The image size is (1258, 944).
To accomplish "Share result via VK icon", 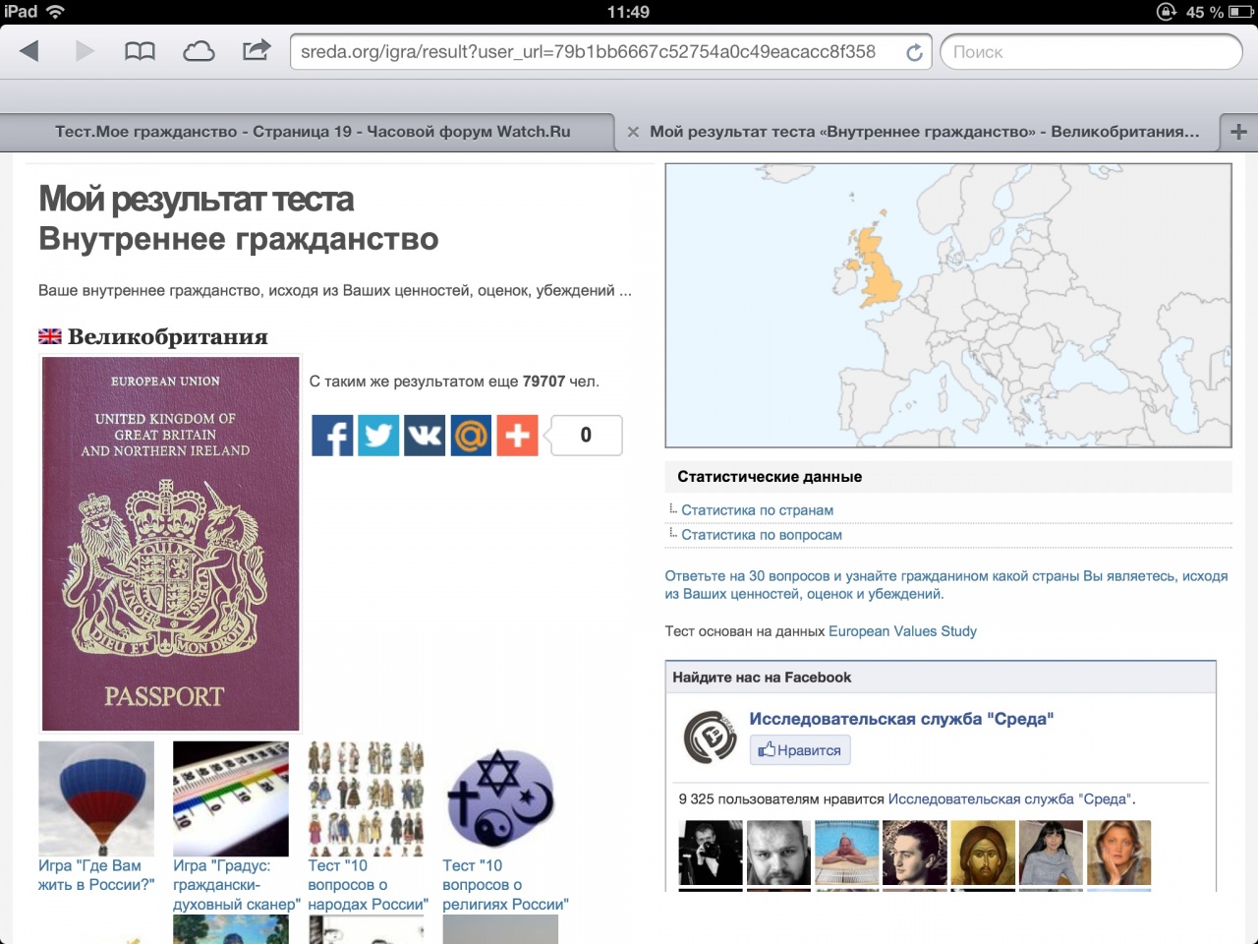I will point(425,436).
